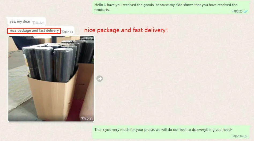Click the word "Hello" in the top message

(x=99, y=5)
